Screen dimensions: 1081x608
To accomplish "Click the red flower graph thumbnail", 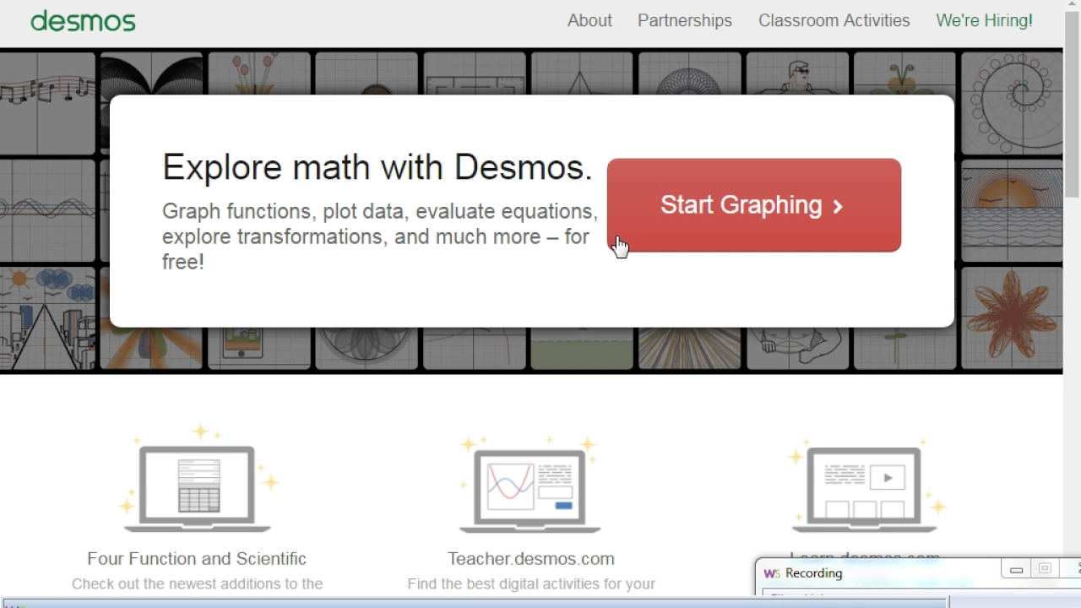I will click(1012, 318).
